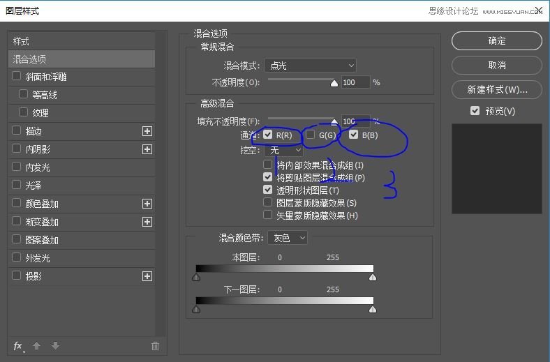Click the 填充不透明度 value field
This screenshot has height=362, width=550.
tap(355, 121)
